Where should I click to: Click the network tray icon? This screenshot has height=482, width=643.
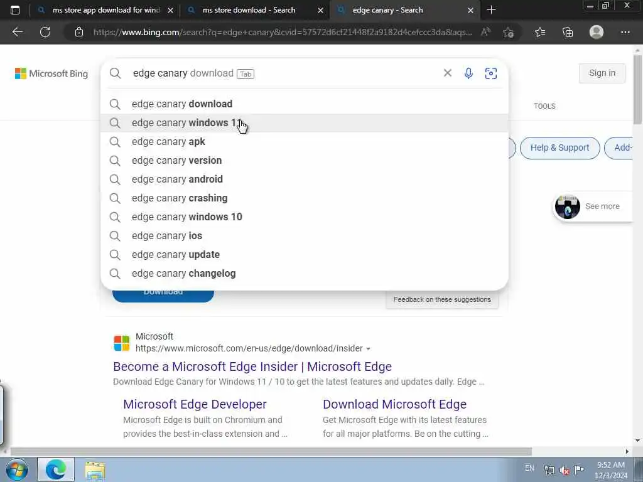[x=549, y=470]
